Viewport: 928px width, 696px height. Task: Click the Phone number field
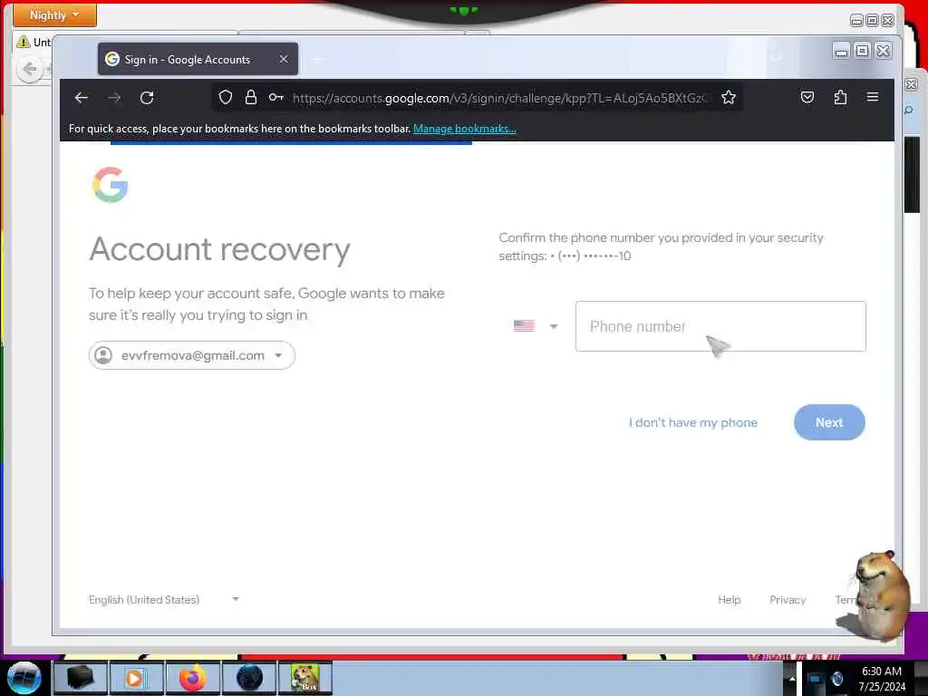point(720,326)
